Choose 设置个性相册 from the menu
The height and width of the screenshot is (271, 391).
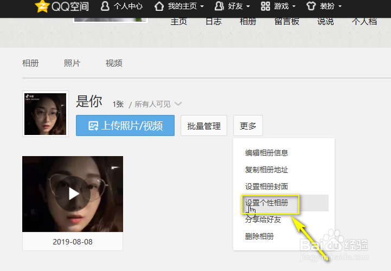267,203
